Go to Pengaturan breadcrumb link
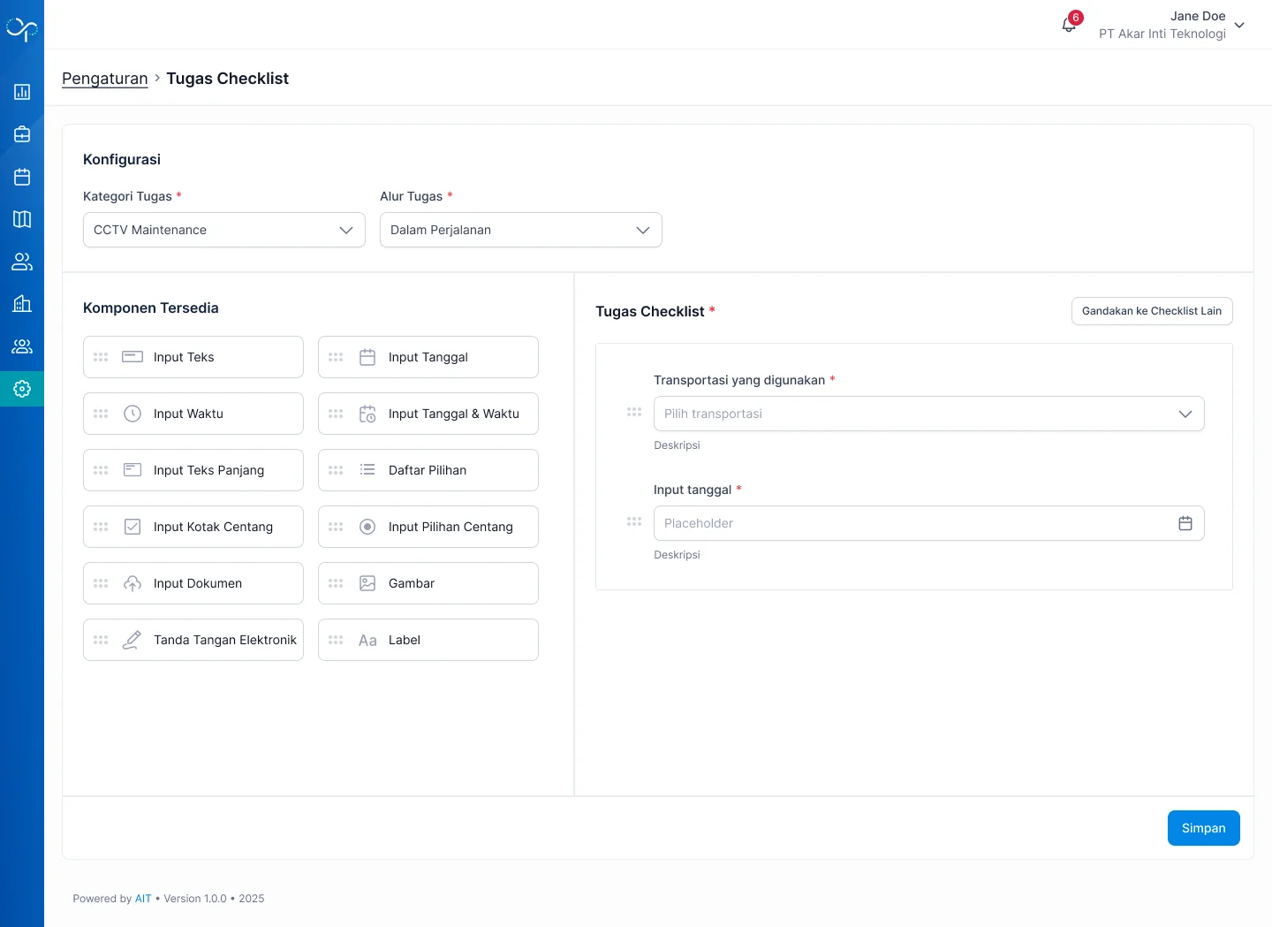This screenshot has width=1272, height=927. (105, 79)
